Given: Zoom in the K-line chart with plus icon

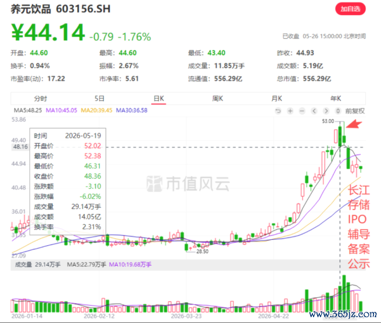Looking at the screenshot, I should (290, 111).
